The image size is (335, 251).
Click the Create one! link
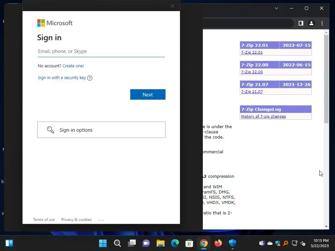click(73, 66)
